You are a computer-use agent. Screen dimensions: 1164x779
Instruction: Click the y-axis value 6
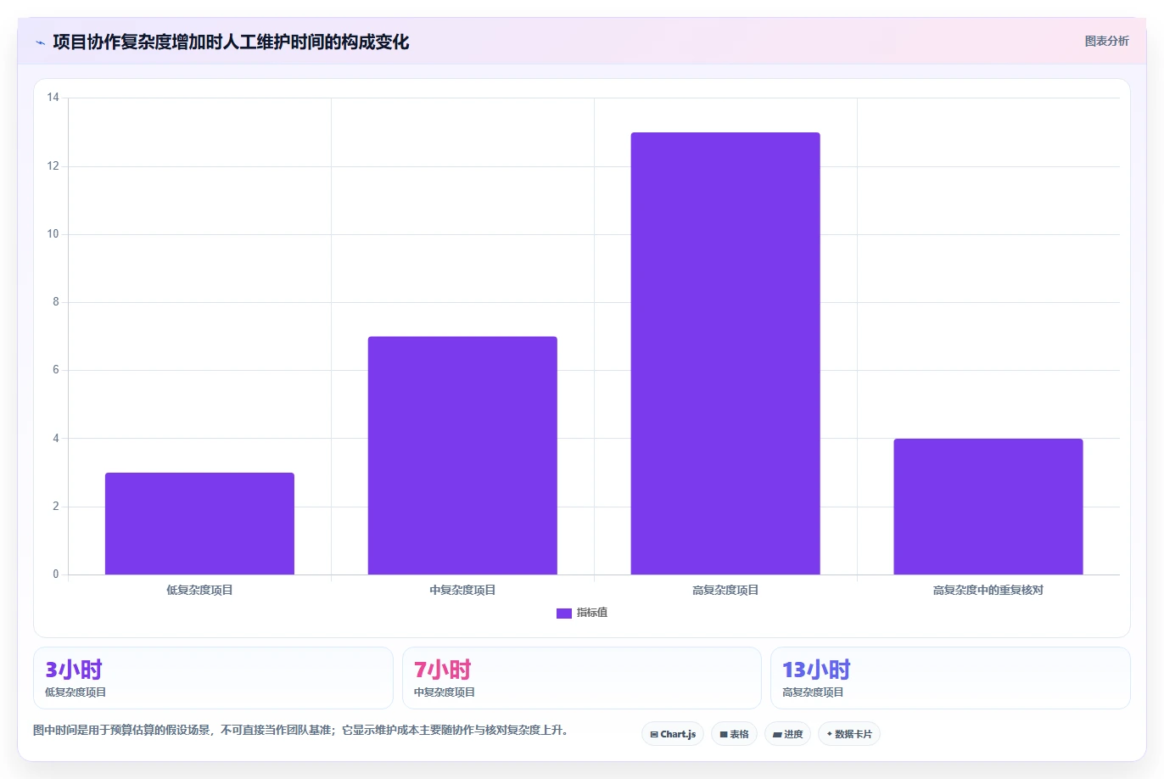point(56,370)
